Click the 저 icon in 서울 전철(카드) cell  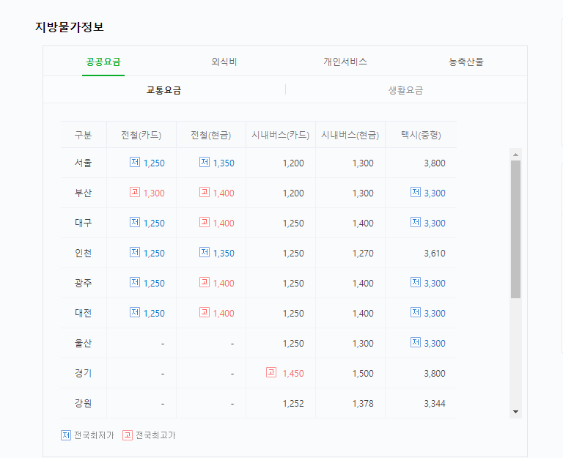(x=135, y=162)
